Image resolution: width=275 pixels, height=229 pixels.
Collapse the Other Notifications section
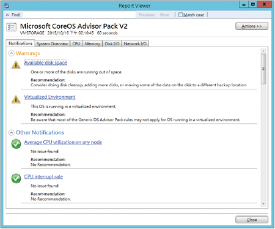click(12, 133)
